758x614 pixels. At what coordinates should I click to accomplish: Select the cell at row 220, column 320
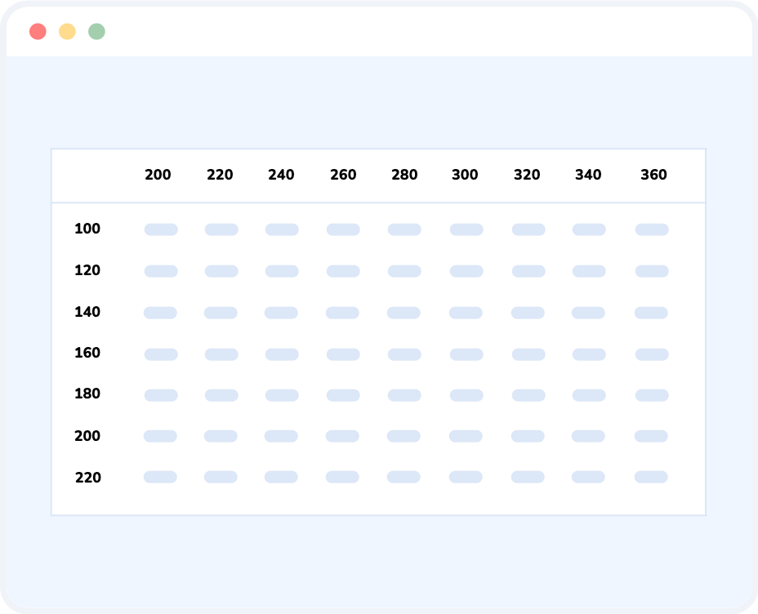(x=528, y=477)
